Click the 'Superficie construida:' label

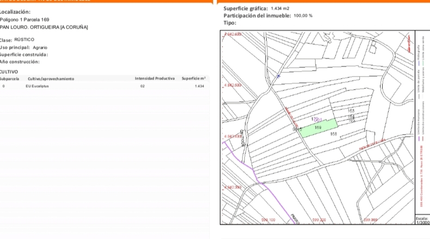[x=24, y=55]
